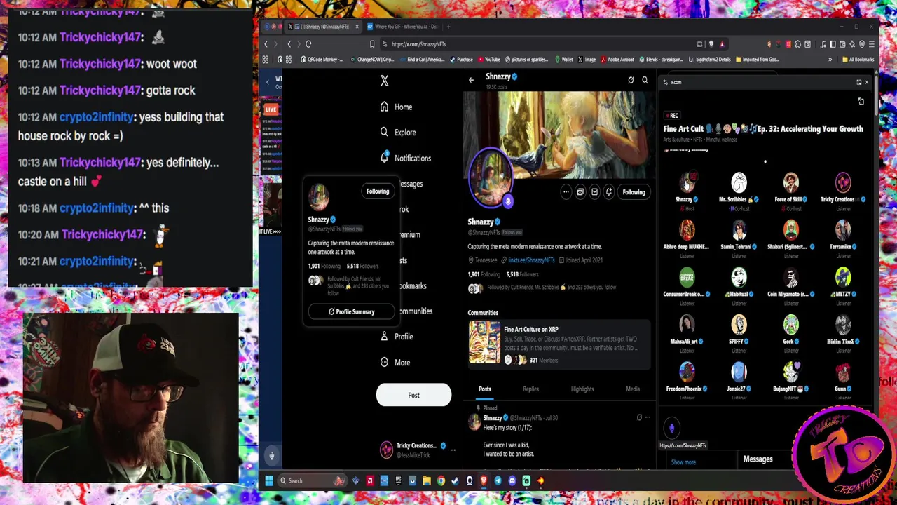Switch to the Media tab
Viewport: 897px width, 505px height.
pyautogui.click(x=633, y=389)
